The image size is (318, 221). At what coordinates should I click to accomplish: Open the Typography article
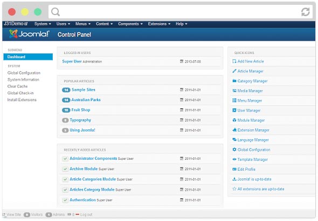(x=80, y=120)
